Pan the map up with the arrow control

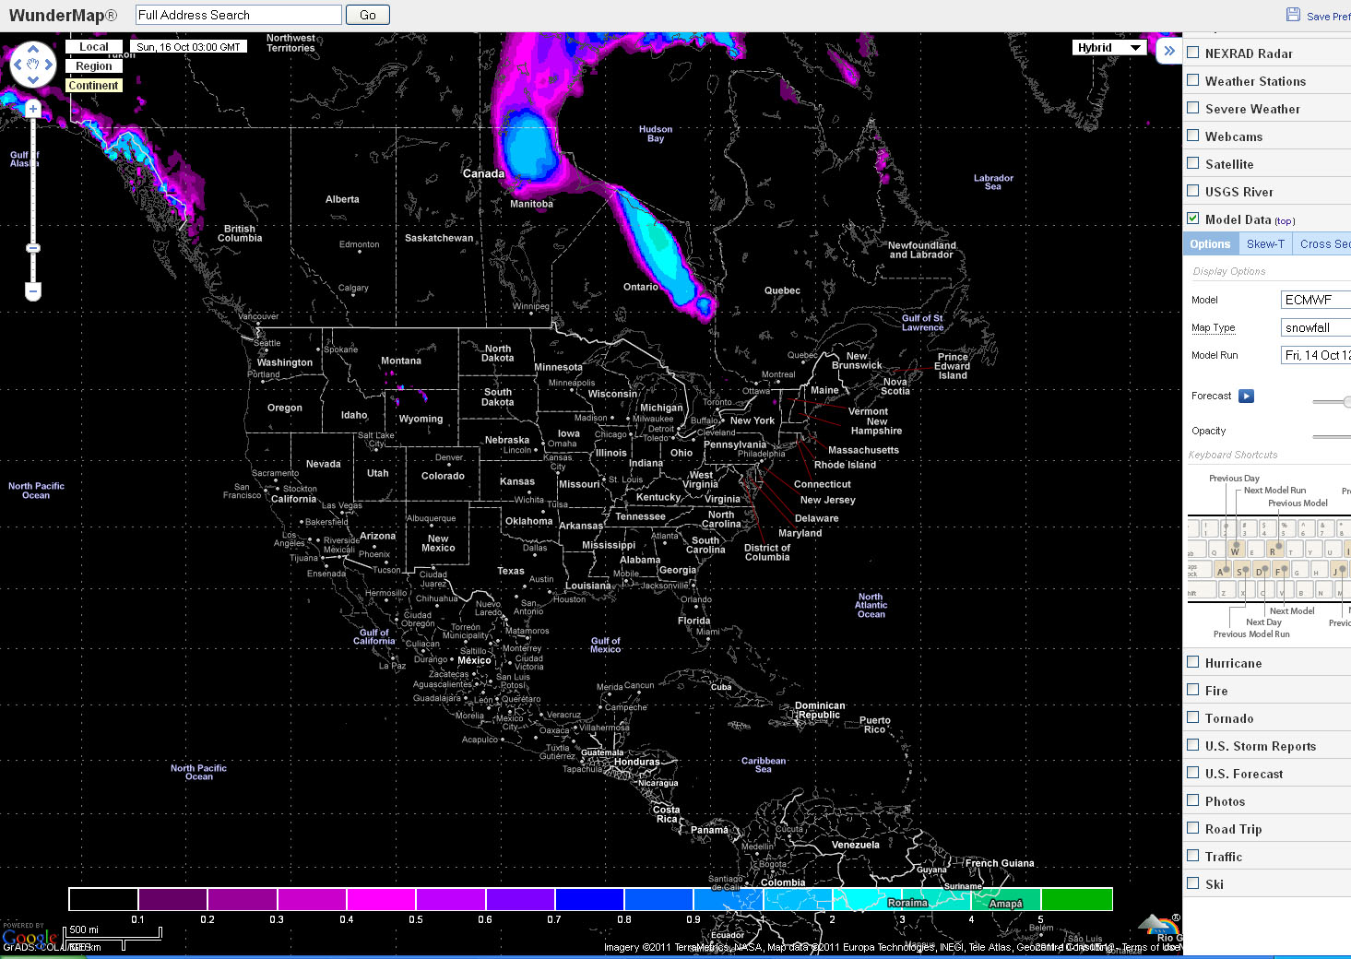33,49
